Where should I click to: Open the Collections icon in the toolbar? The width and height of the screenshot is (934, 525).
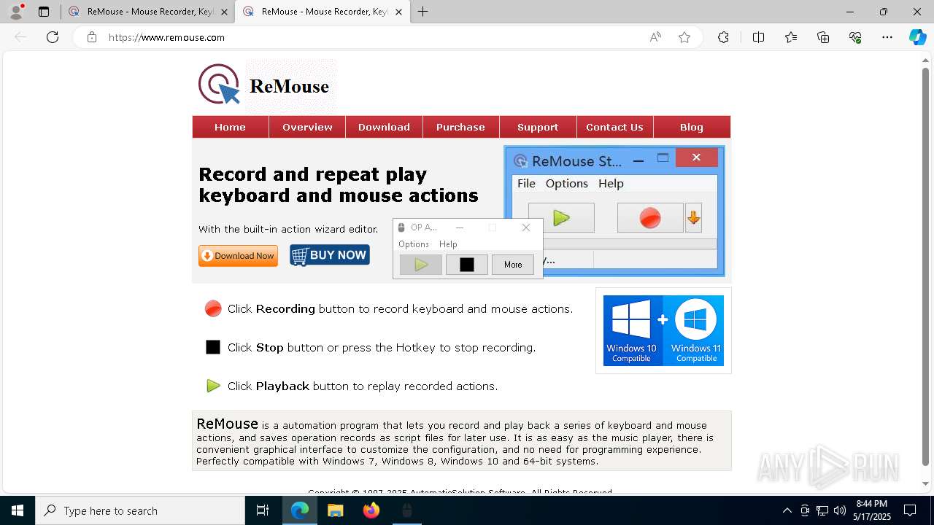pos(823,37)
